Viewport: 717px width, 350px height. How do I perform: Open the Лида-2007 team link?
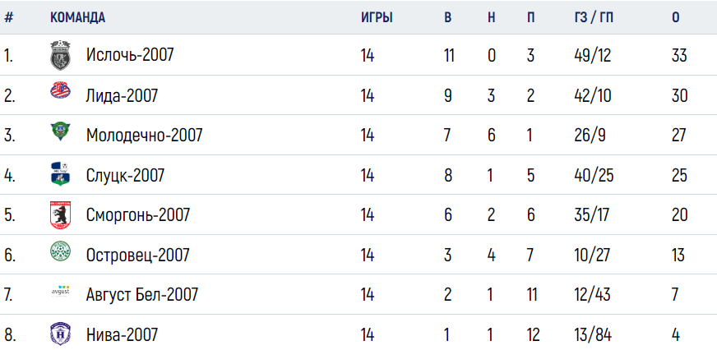point(122,95)
